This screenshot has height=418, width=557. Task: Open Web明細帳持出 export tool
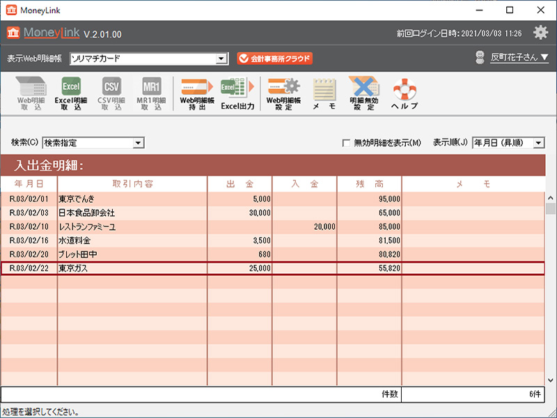196,94
